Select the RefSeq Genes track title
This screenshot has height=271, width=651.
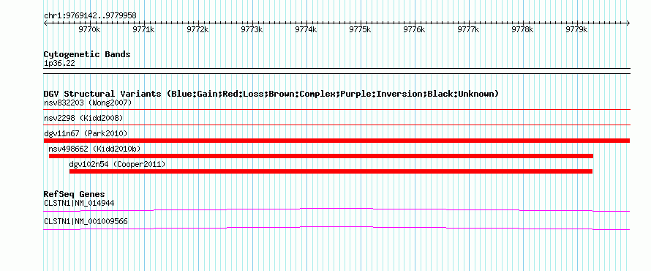[x=74, y=194]
